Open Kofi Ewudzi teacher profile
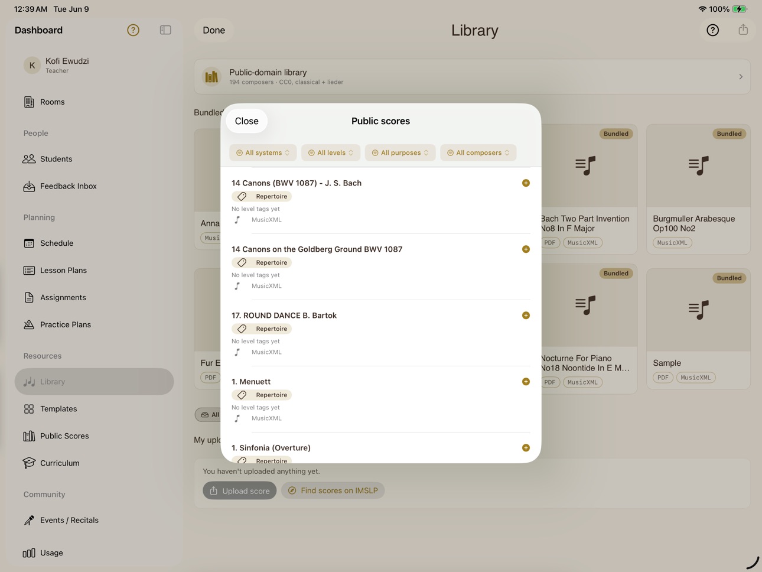Screen dimensions: 762x572 click(95, 65)
